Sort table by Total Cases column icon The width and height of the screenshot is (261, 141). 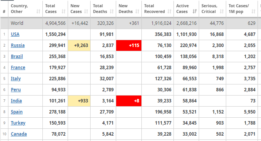click(63, 11)
